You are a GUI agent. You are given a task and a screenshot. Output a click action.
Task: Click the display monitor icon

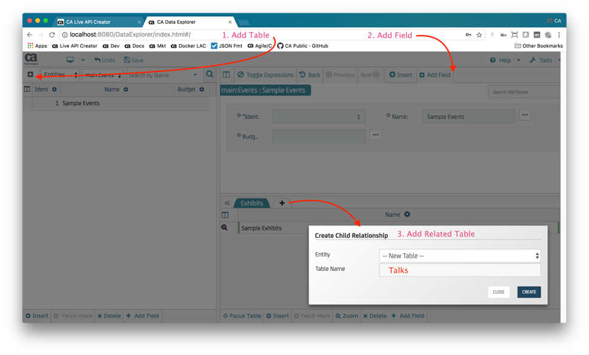pyautogui.click(x=70, y=60)
